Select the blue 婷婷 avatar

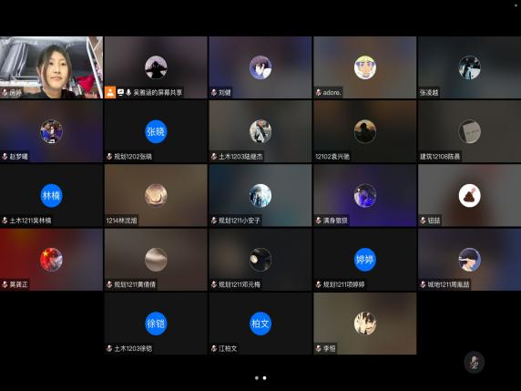365,260
